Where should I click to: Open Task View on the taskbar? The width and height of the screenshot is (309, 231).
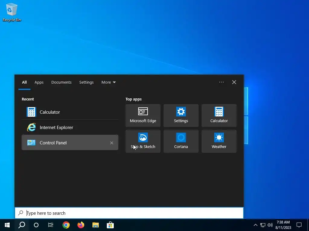click(51, 225)
